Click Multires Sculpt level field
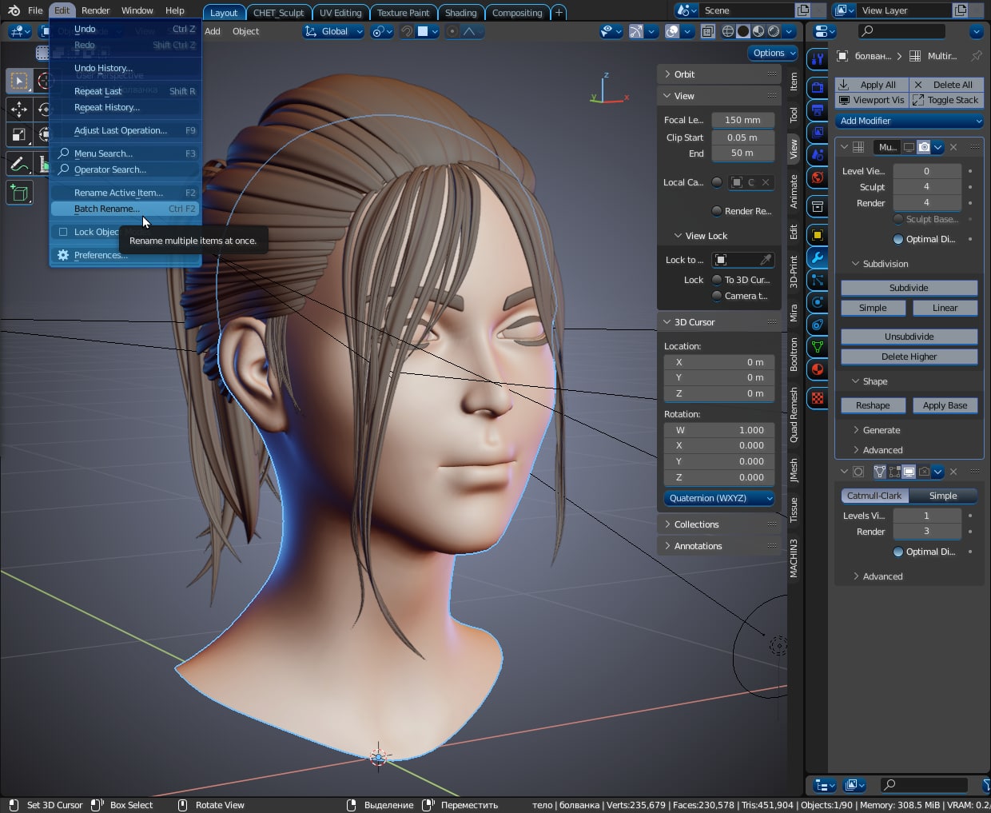 (x=927, y=186)
